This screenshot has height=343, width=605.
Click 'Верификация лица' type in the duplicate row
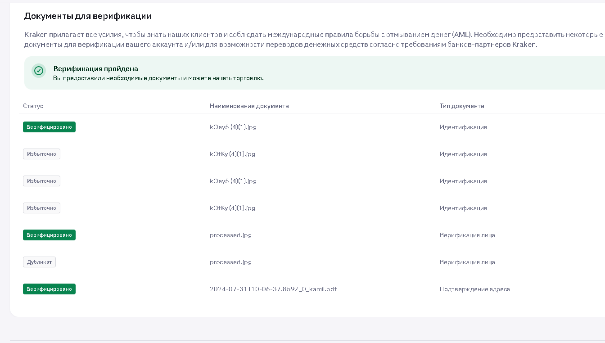[x=467, y=262]
